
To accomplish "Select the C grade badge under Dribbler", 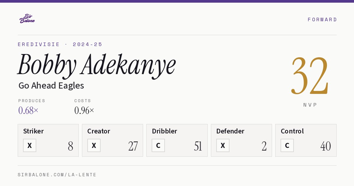I will tap(158, 145).
